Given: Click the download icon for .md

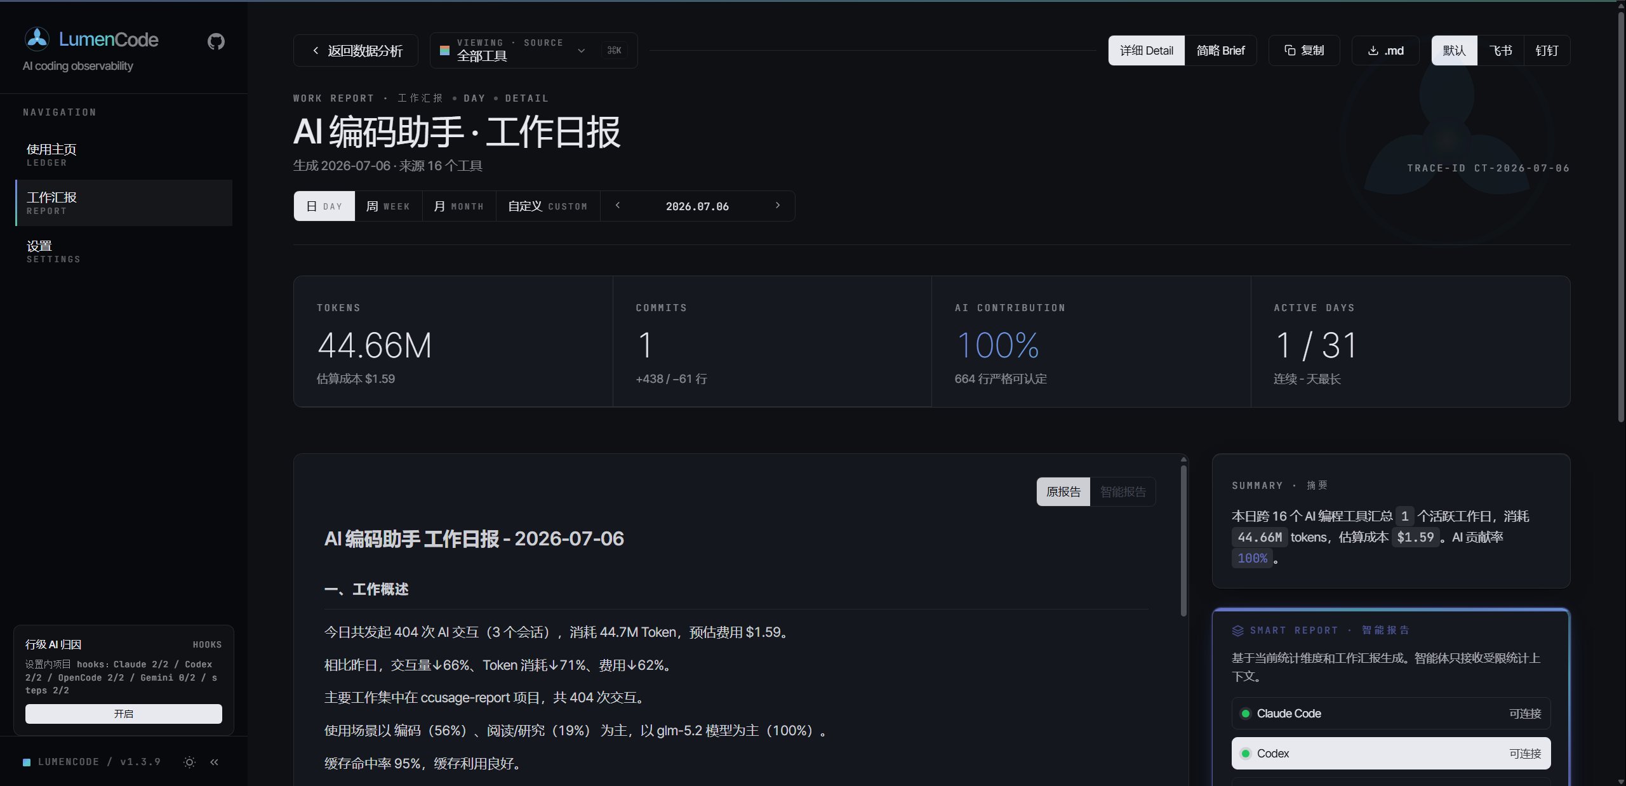Looking at the screenshot, I should [x=1373, y=50].
